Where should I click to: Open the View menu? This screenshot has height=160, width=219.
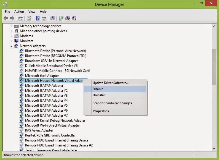pyautogui.click(x=32, y=12)
